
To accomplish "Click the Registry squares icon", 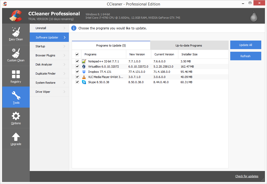I will [16, 74].
